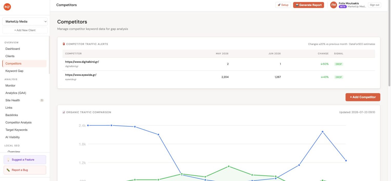391x181 pixels.
Task: Click the ↓43% change value
Action: coord(325,77)
